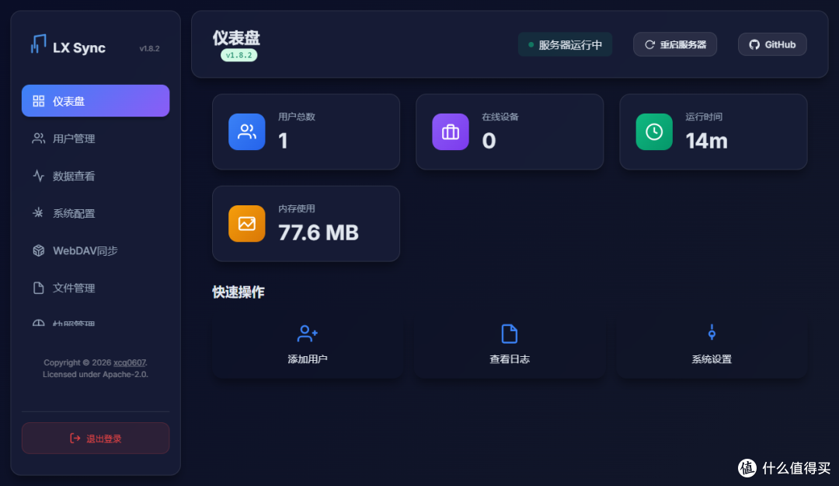Click the logout arrow icon
This screenshot has height=486, width=839.
75,439
